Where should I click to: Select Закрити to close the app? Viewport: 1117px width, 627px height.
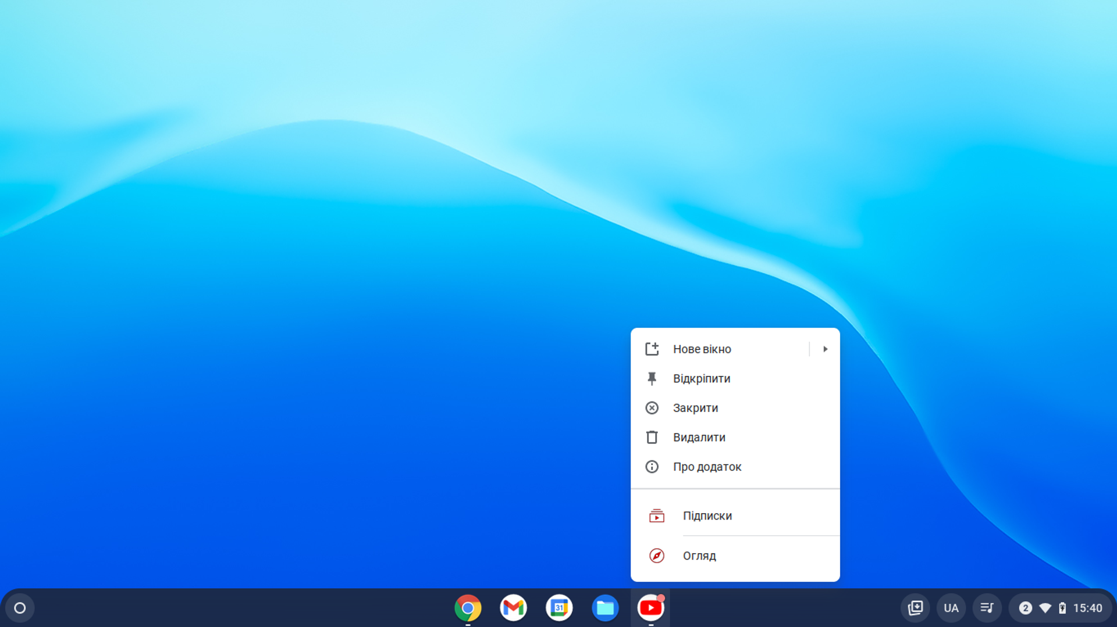[695, 408]
